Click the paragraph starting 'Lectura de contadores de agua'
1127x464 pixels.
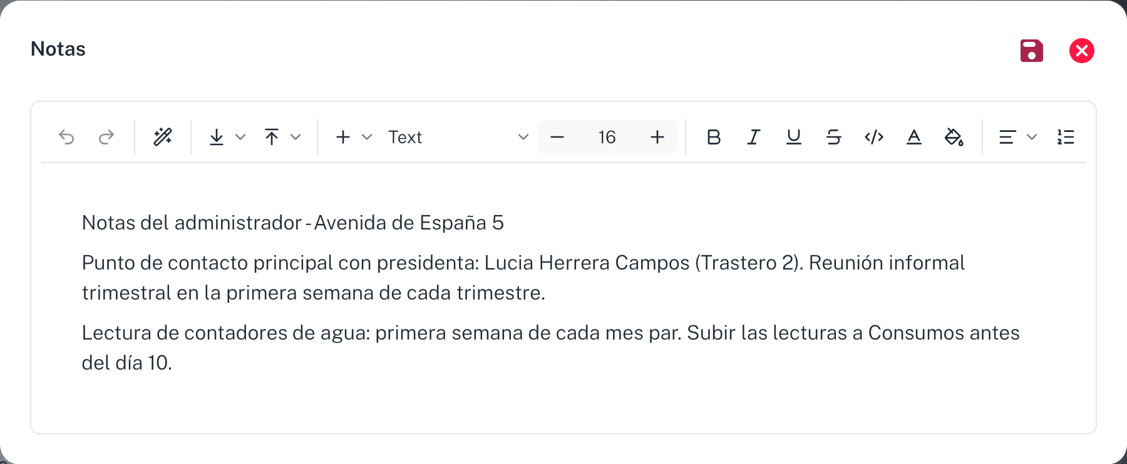551,348
